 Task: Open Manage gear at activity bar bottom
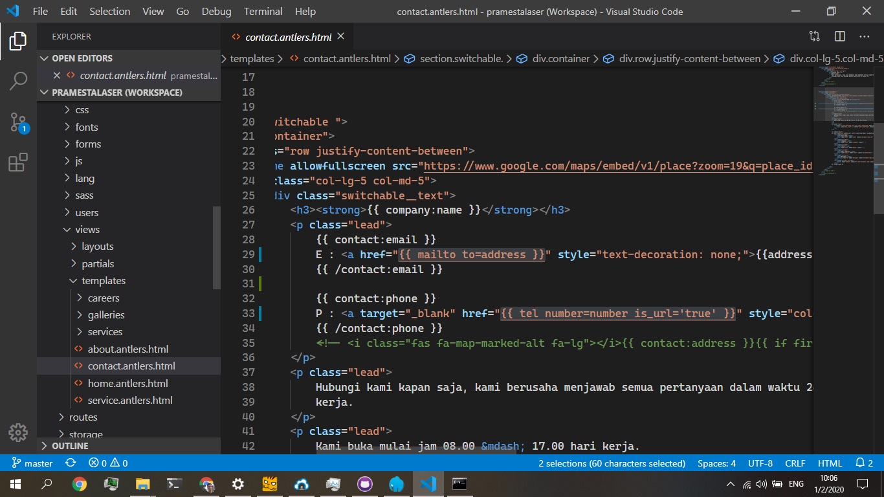coord(18,433)
